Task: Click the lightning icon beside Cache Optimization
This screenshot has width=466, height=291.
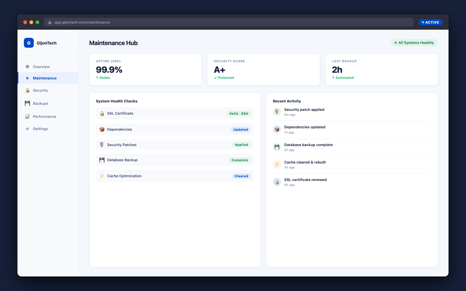Action: (102, 176)
